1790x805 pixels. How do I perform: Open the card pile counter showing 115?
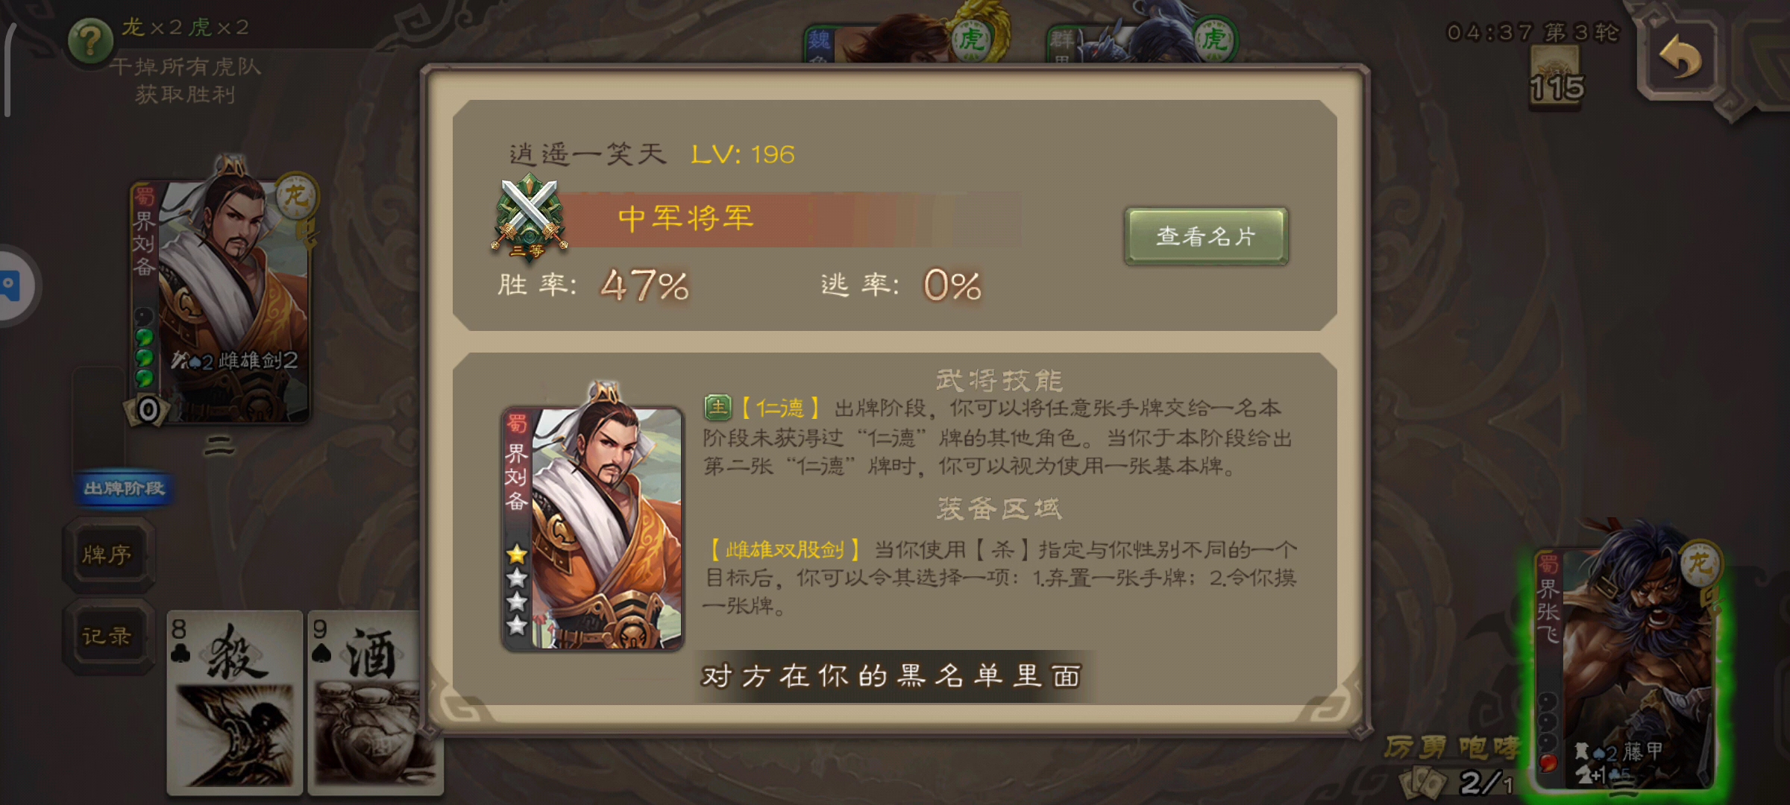tap(1556, 78)
